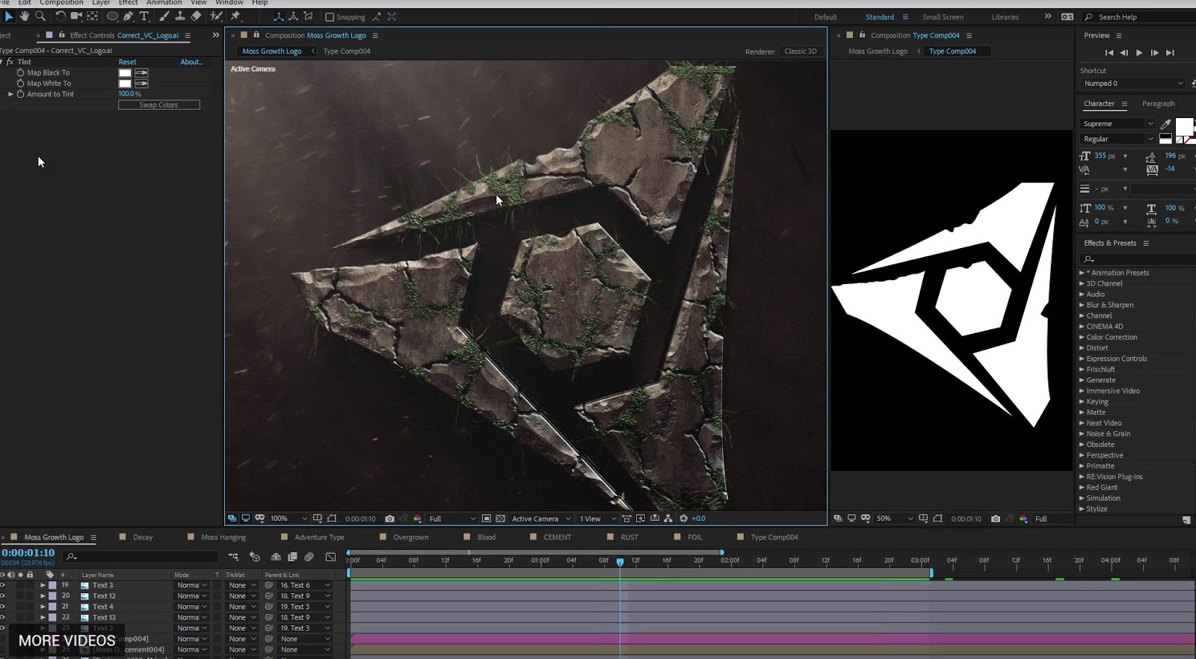Viewport: 1196px width, 659px height.
Task: Open the Graph Editor in timeline
Action: click(330, 557)
